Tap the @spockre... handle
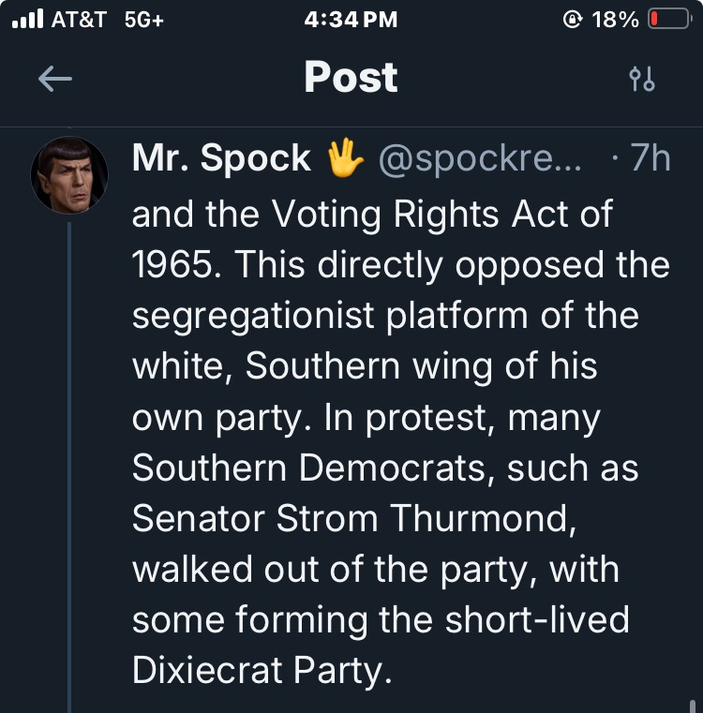This screenshot has width=703, height=713. click(480, 159)
